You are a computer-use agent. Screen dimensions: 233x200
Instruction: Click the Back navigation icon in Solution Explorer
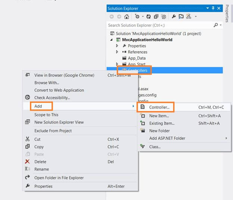(x=112, y=17)
